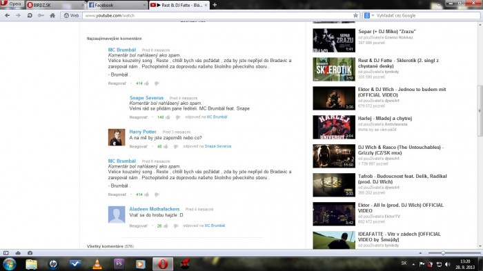
Task: Open Harlej - Mladej a chytrej thumbnail
Action: 334,127
